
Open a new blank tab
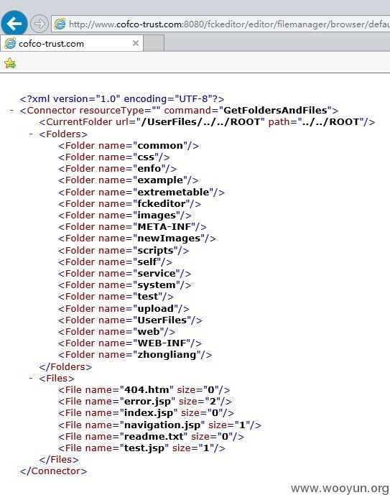click(154, 43)
